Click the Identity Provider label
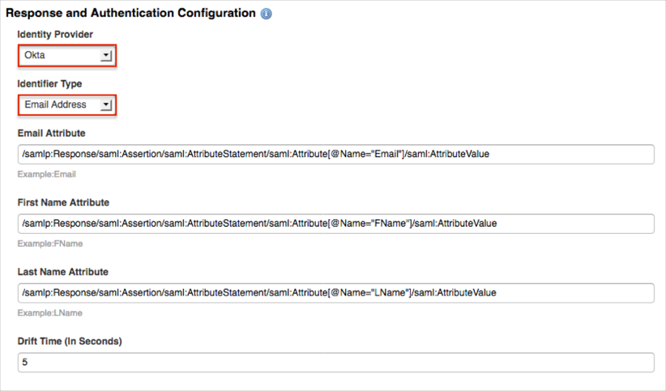The width and height of the screenshot is (666, 391). pos(55,35)
